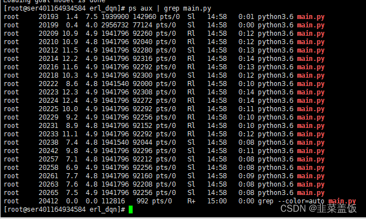This screenshot has height=219, width=366.
Task: Click 'grep --color=auto' command text
Action: pyautogui.click(x=291, y=201)
